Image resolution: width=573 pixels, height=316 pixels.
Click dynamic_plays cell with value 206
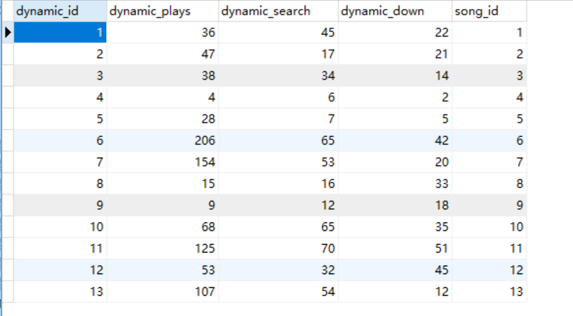point(163,140)
